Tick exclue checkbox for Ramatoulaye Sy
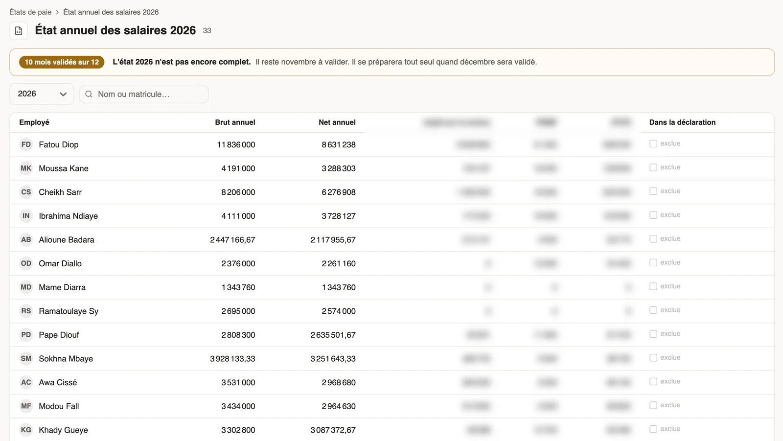Image resolution: width=783 pixels, height=441 pixels. pyautogui.click(x=653, y=310)
